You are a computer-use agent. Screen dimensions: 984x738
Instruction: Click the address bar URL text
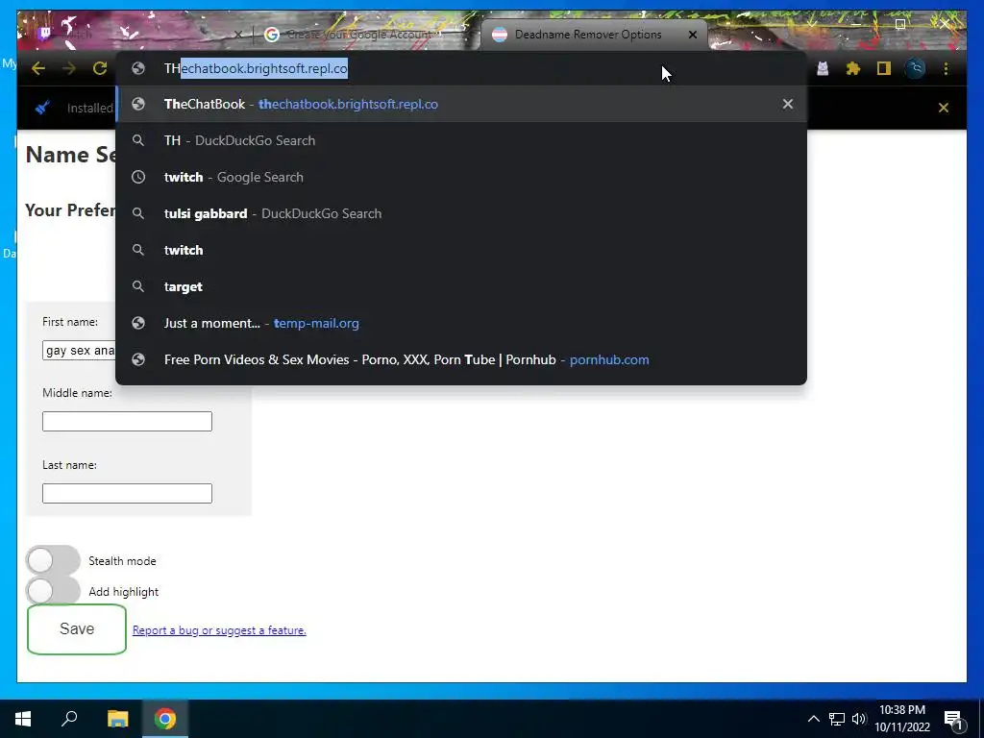point(256,68)
